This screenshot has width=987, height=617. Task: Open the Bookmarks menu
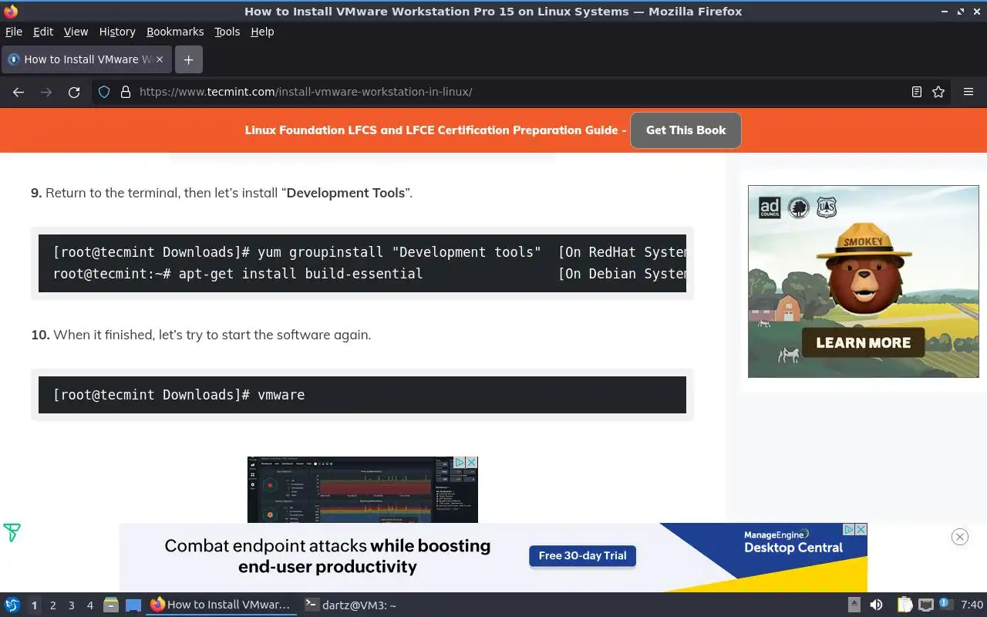175,32
